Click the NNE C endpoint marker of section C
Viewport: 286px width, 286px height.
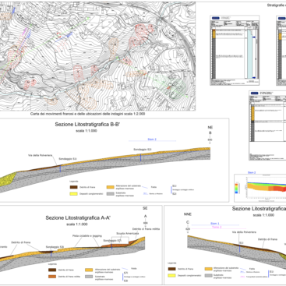click(188, 222)
